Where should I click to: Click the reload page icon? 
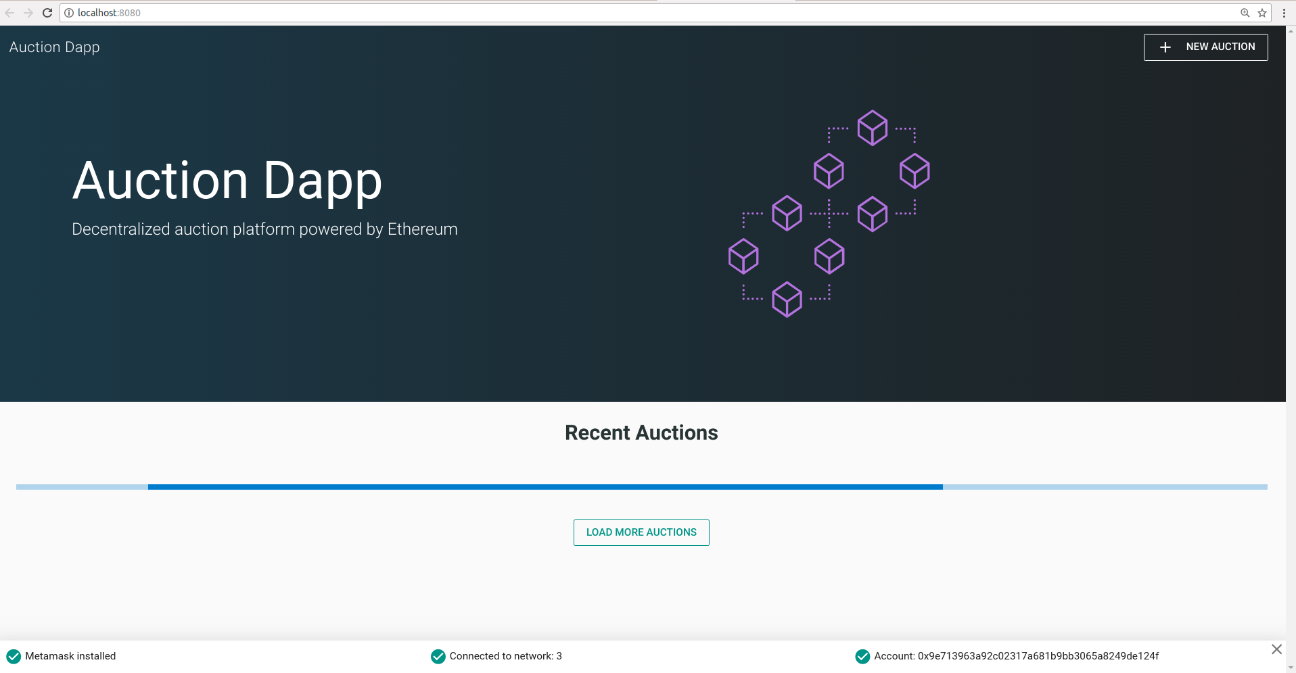pyautogui.click(x=47, y=12)
